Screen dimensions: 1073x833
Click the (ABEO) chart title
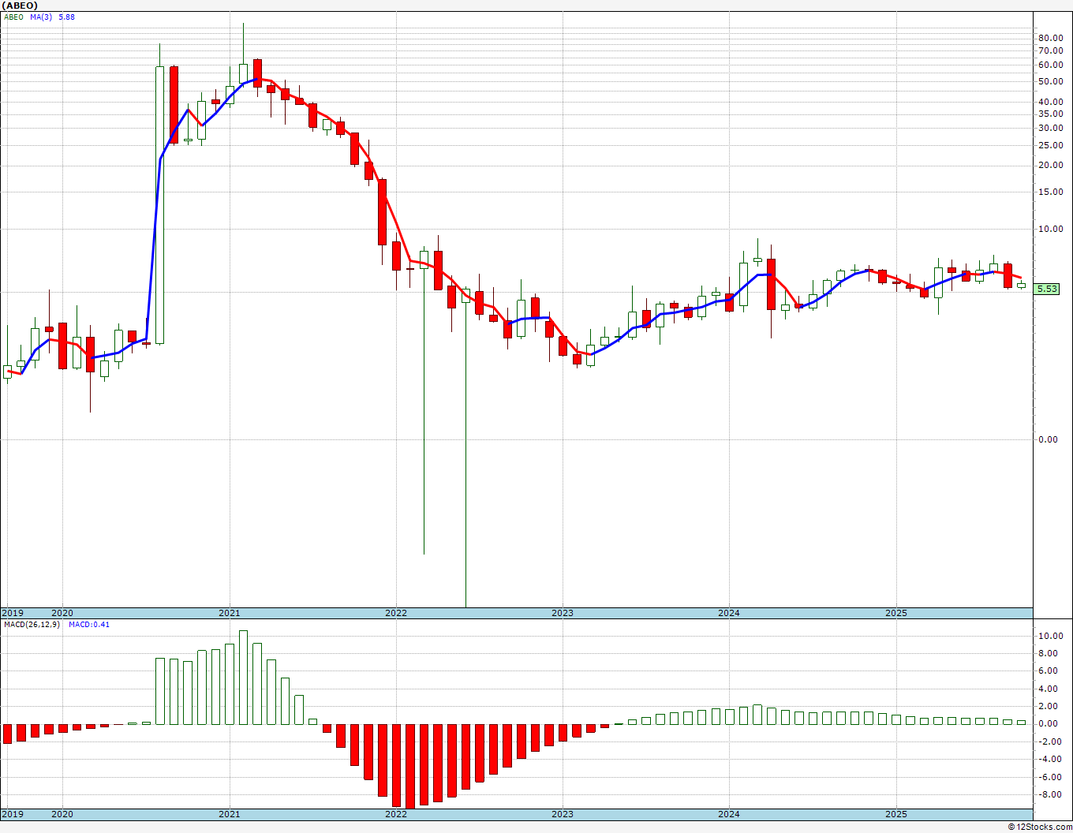(x=19, y=6)
